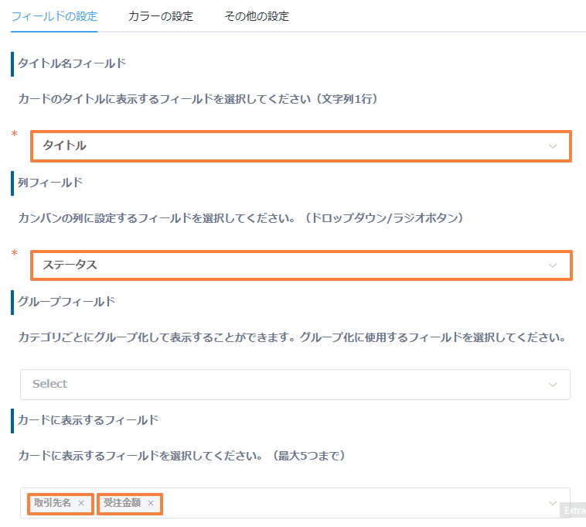Click the chevron of the Select dropdown

coord(552,385)
